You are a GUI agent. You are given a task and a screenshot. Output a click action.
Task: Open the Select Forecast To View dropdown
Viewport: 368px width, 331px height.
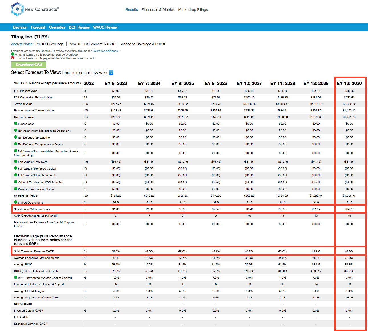88,73
